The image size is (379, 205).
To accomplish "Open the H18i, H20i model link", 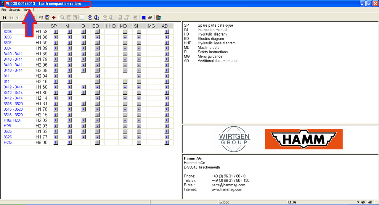I will coord(12,120).
